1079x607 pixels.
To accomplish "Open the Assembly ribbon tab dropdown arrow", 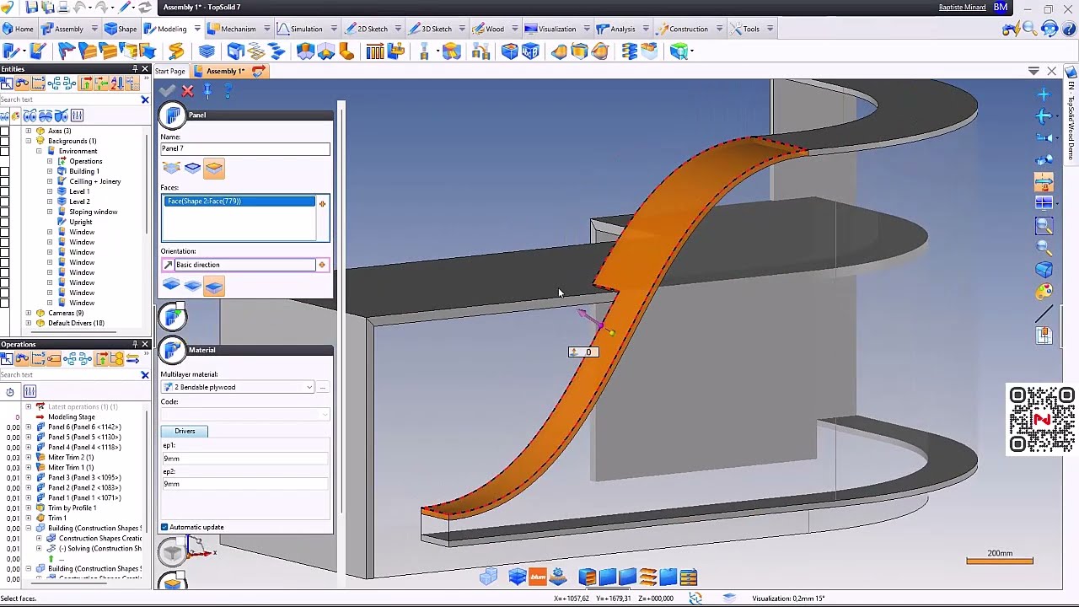I will point(94,29).
